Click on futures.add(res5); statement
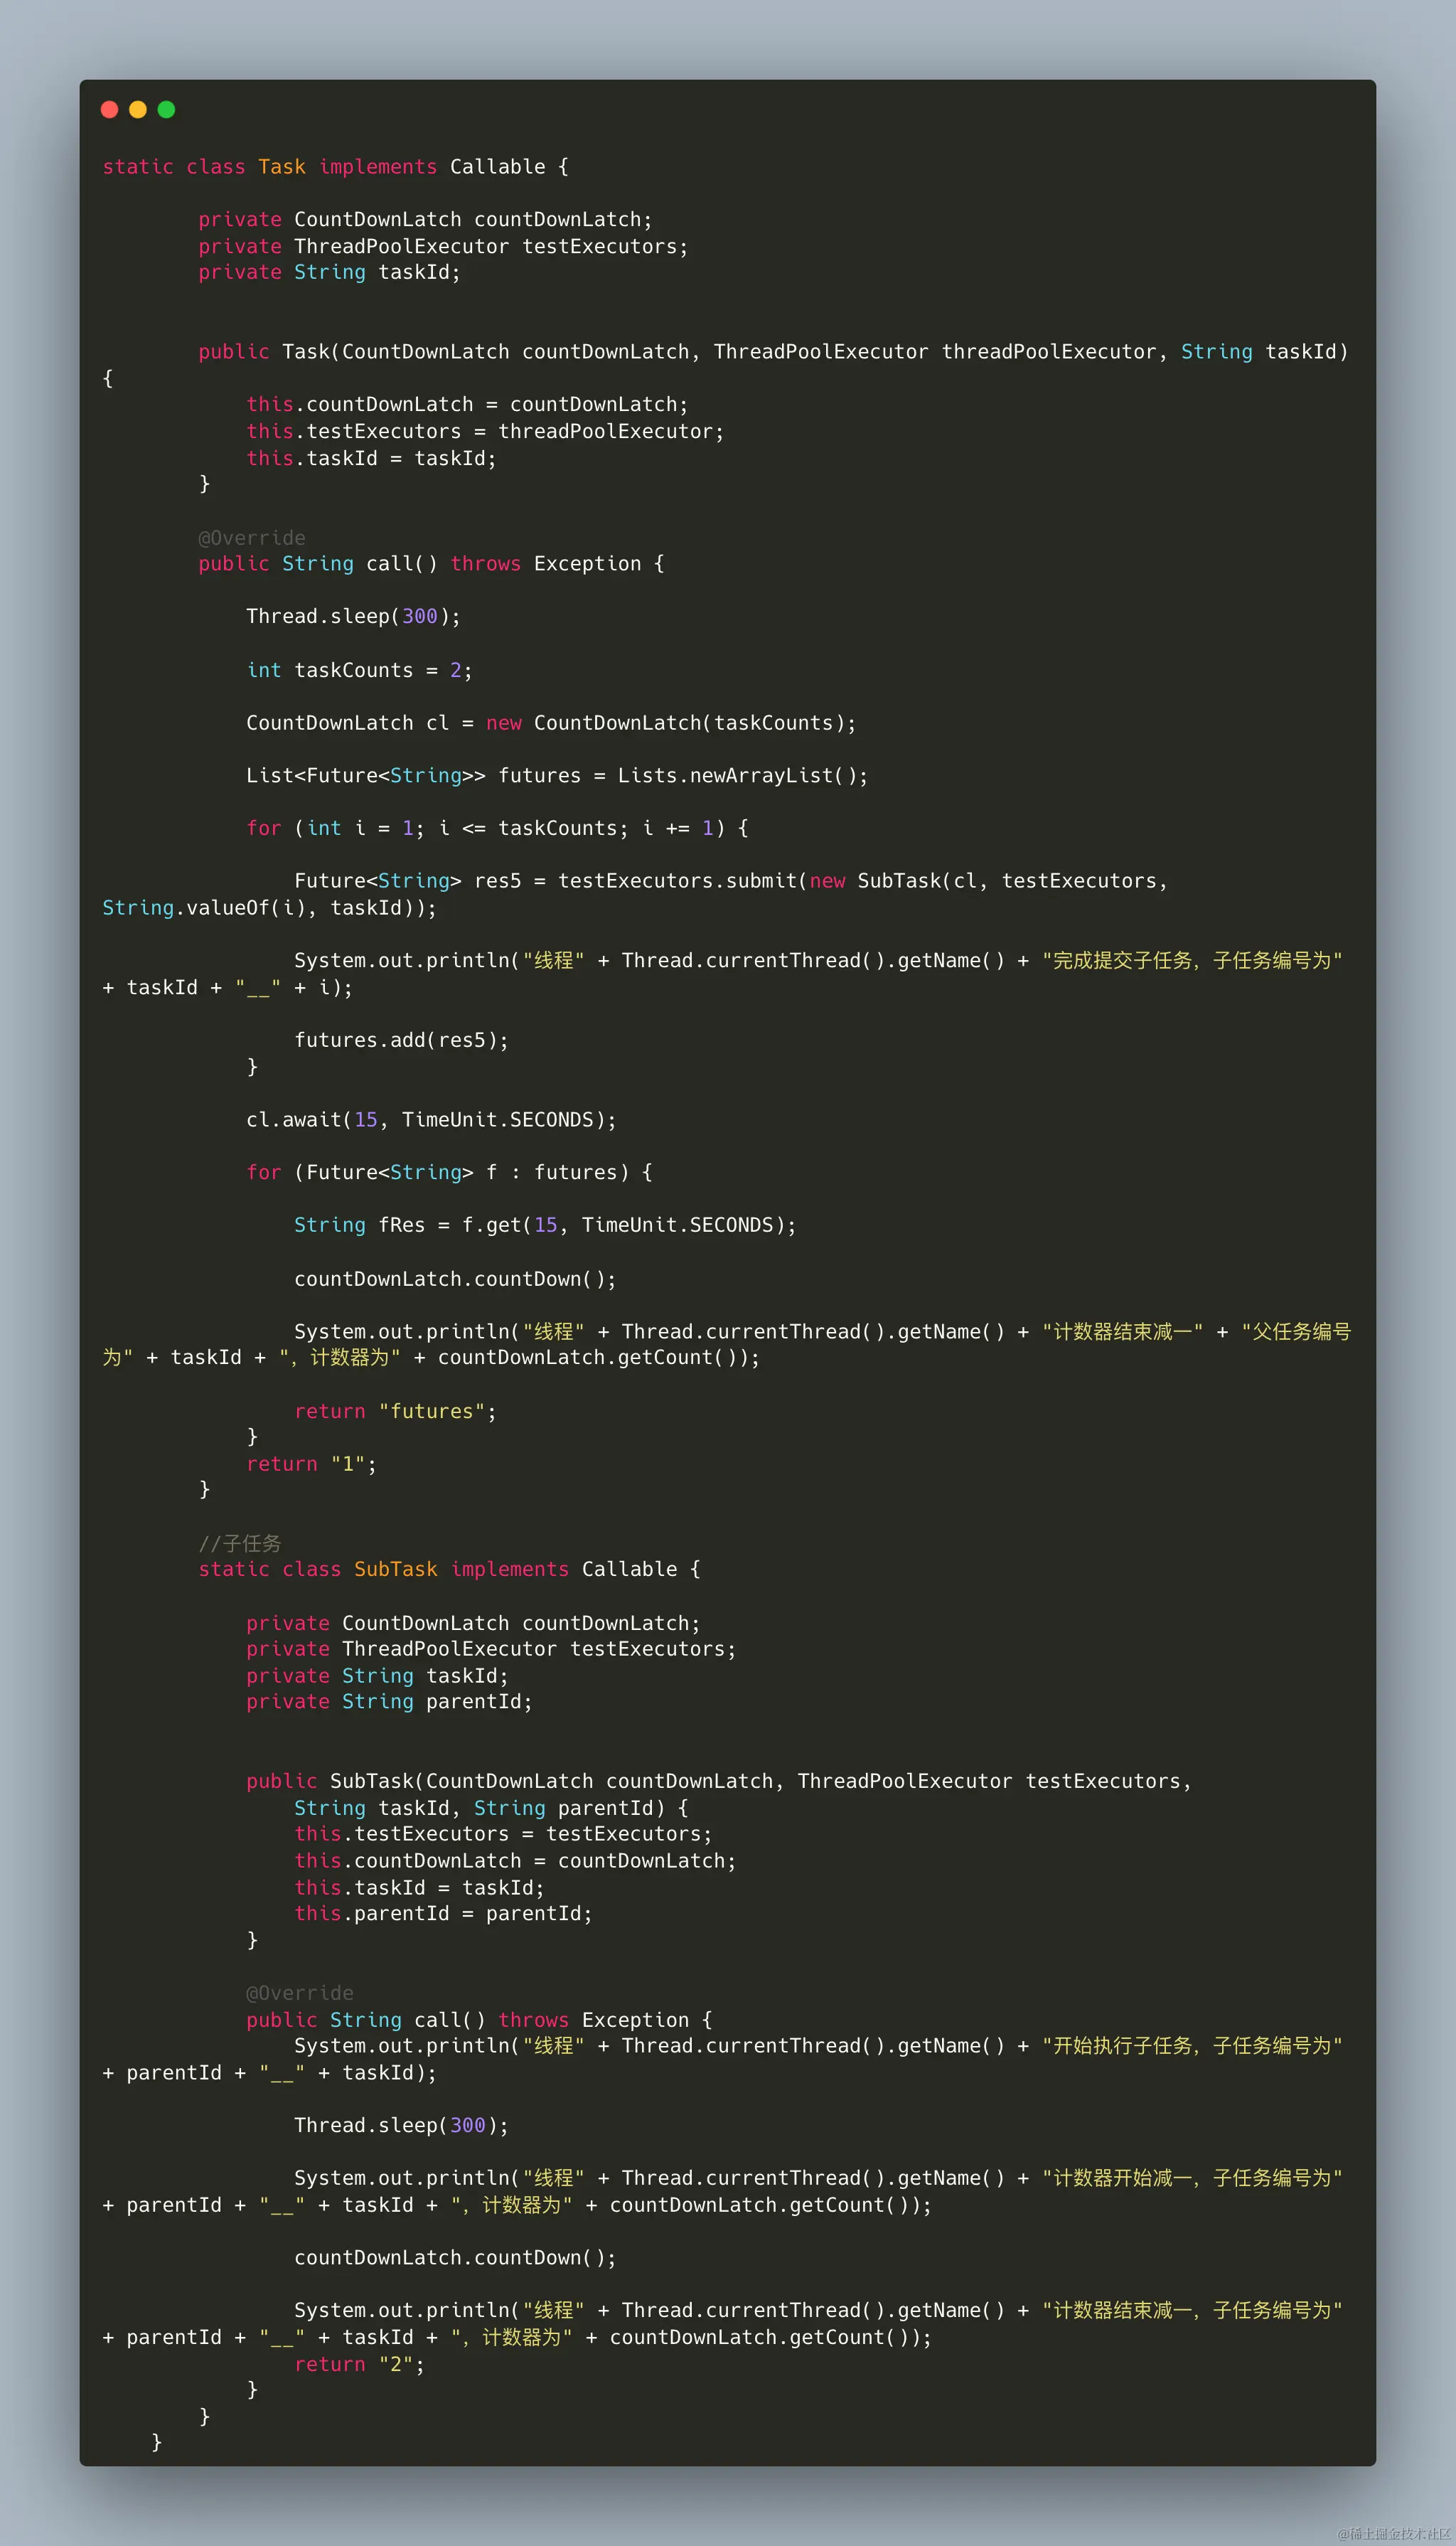This screenshot has width=1456, height=2546. pyautogui.click(x=401, y=1040)
